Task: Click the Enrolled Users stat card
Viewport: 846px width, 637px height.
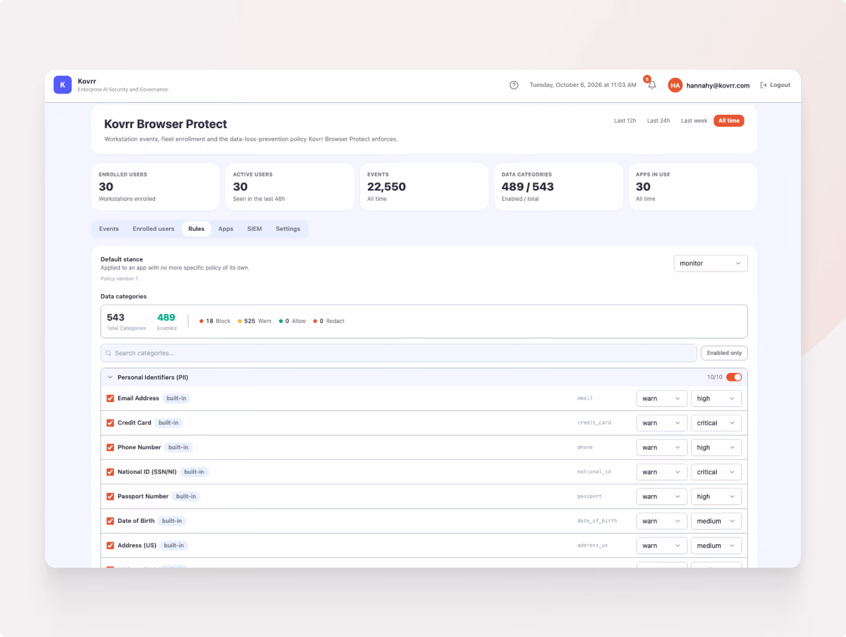Action: 155,187
